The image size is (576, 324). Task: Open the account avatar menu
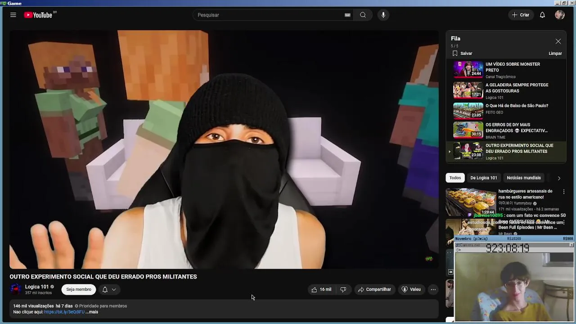pyautogui.click(x=560, y=15)
